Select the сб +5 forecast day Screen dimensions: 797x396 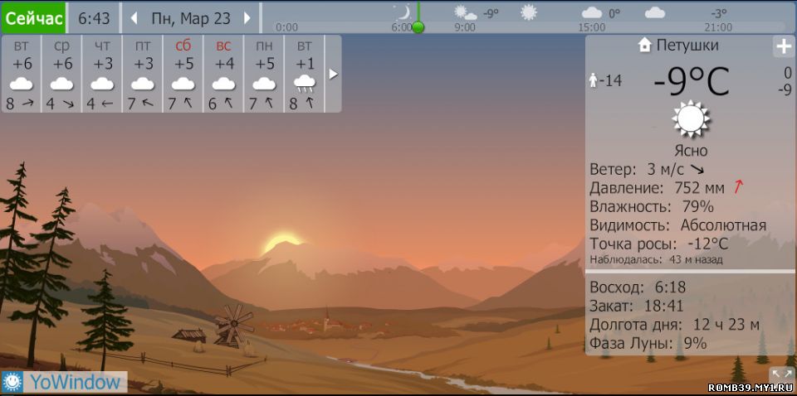(x=183, y=74)
